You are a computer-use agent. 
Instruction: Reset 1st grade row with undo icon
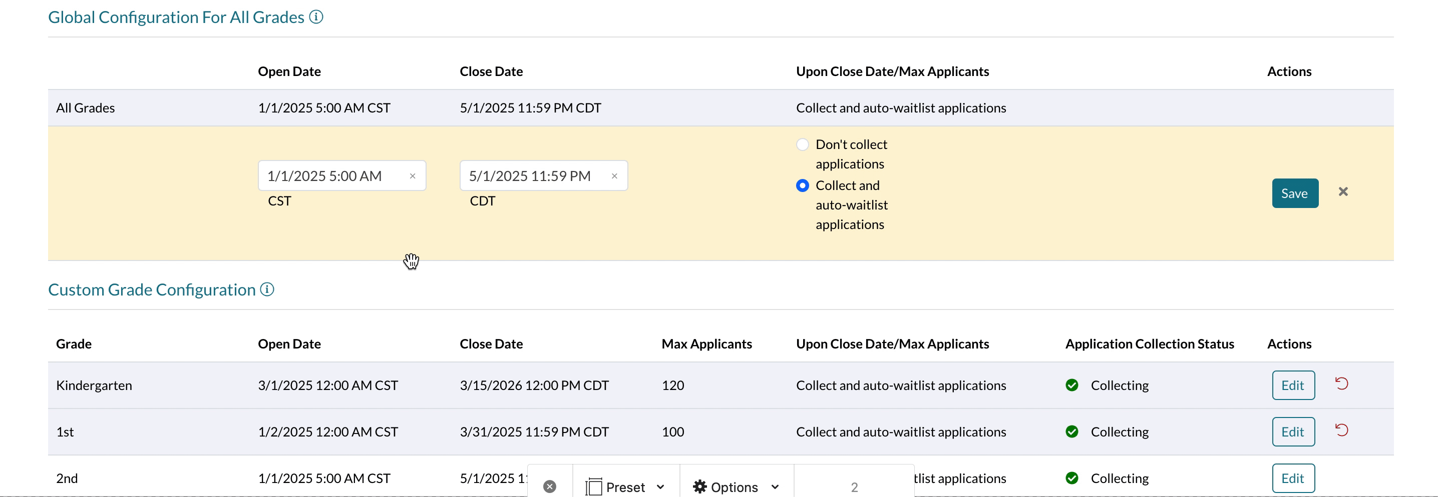pyautogui.click(x=1341, y=430)
